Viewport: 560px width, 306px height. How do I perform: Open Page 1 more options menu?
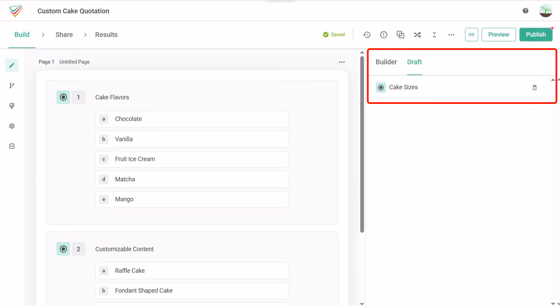(x=342, y=62)
